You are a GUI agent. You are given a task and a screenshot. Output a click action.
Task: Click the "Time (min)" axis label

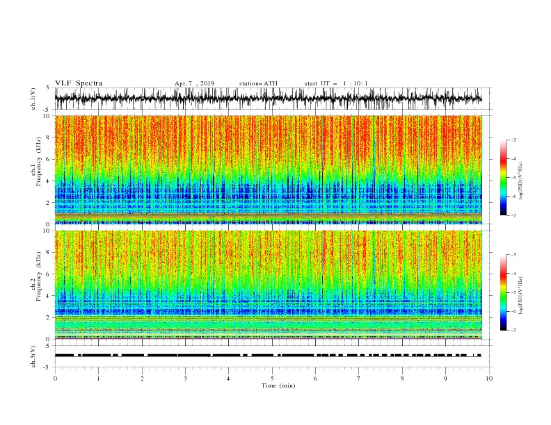click(x=278, y=385)
